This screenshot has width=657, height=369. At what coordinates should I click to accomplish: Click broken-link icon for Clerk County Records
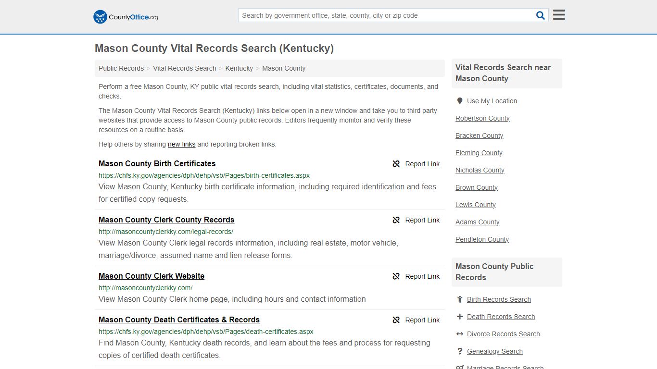click(396, 220)
